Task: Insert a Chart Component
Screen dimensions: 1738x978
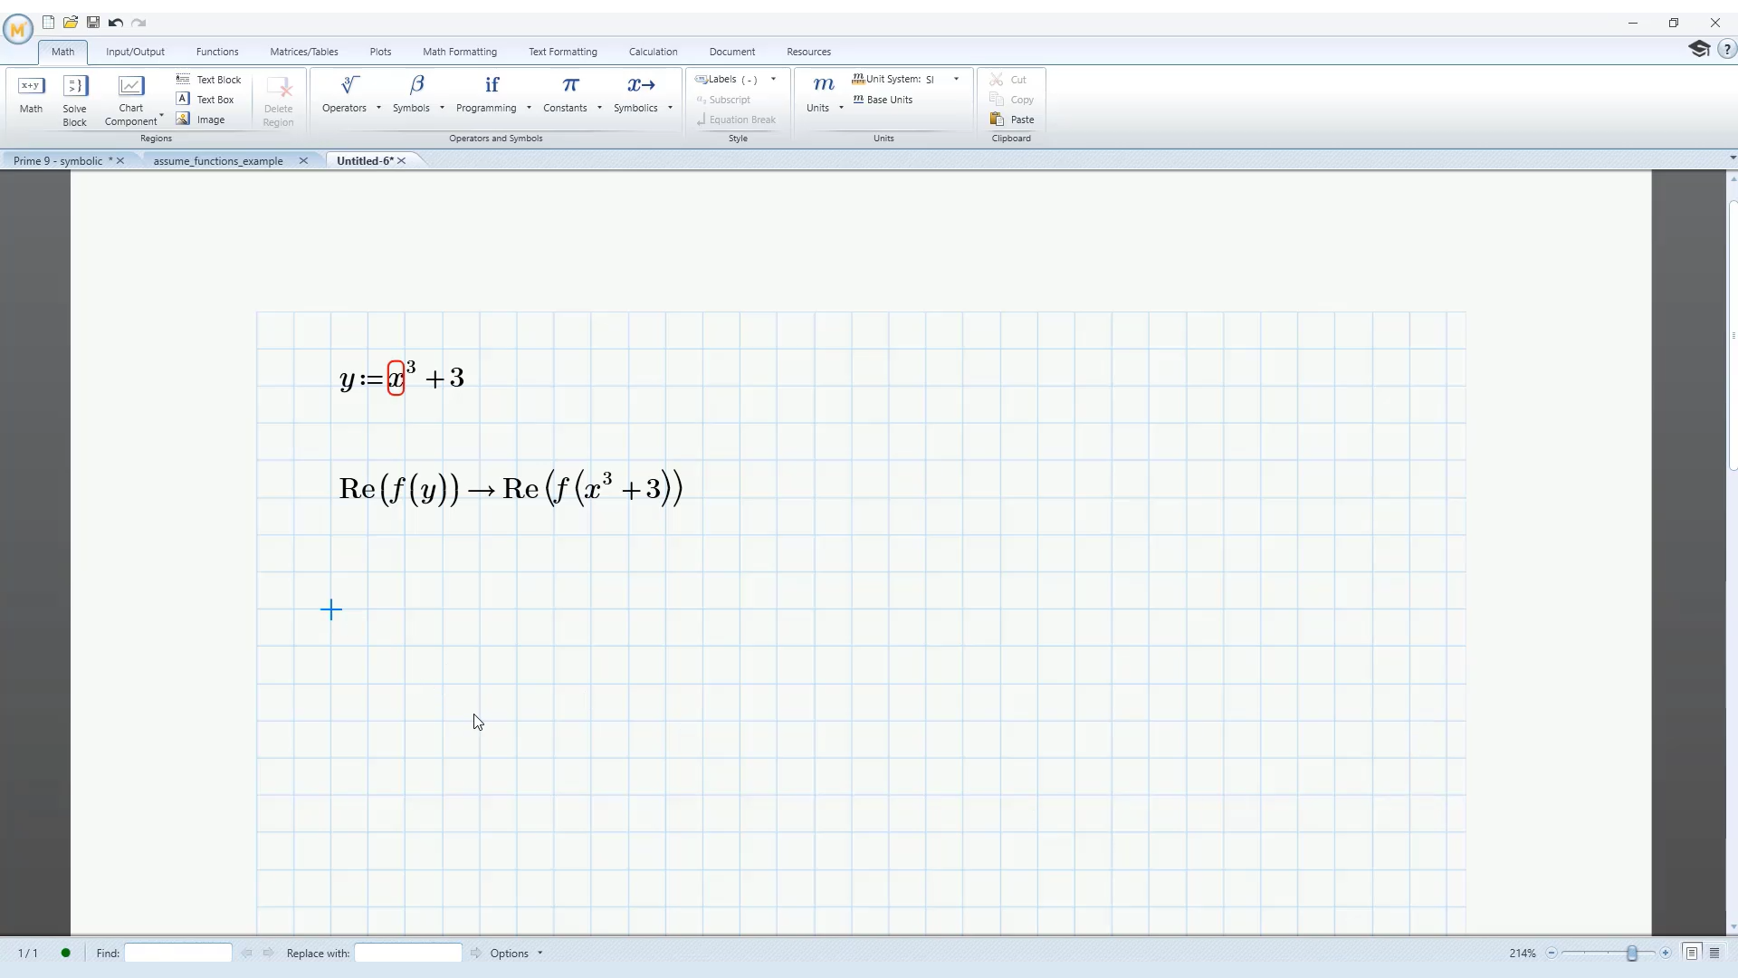Action: (131, 94)
